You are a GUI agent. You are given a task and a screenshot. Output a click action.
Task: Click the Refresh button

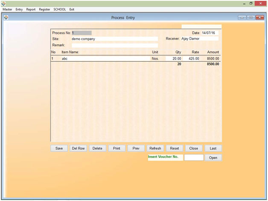click(155, 149)
